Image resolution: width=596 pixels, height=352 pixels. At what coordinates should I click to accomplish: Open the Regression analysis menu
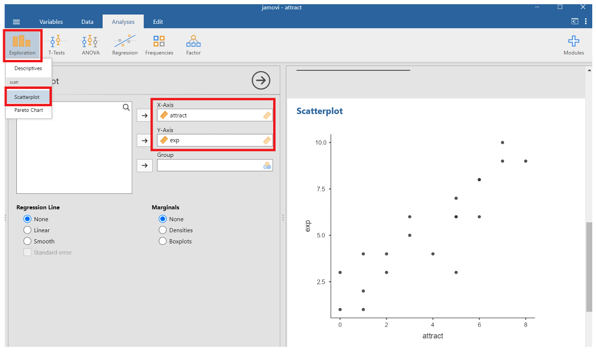pos(125,45)
